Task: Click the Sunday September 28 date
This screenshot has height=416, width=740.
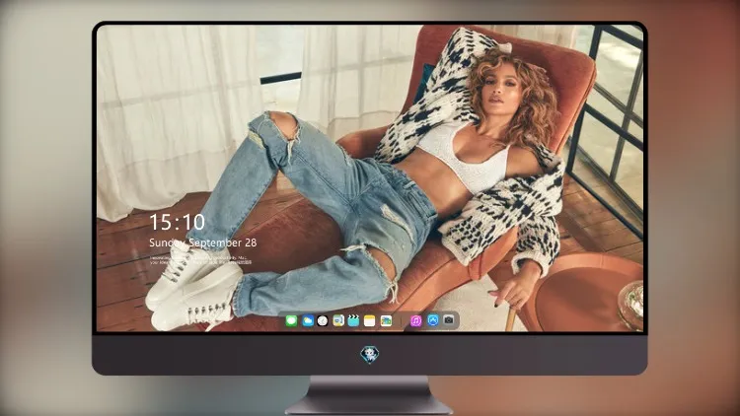Action: pos(203,243)
